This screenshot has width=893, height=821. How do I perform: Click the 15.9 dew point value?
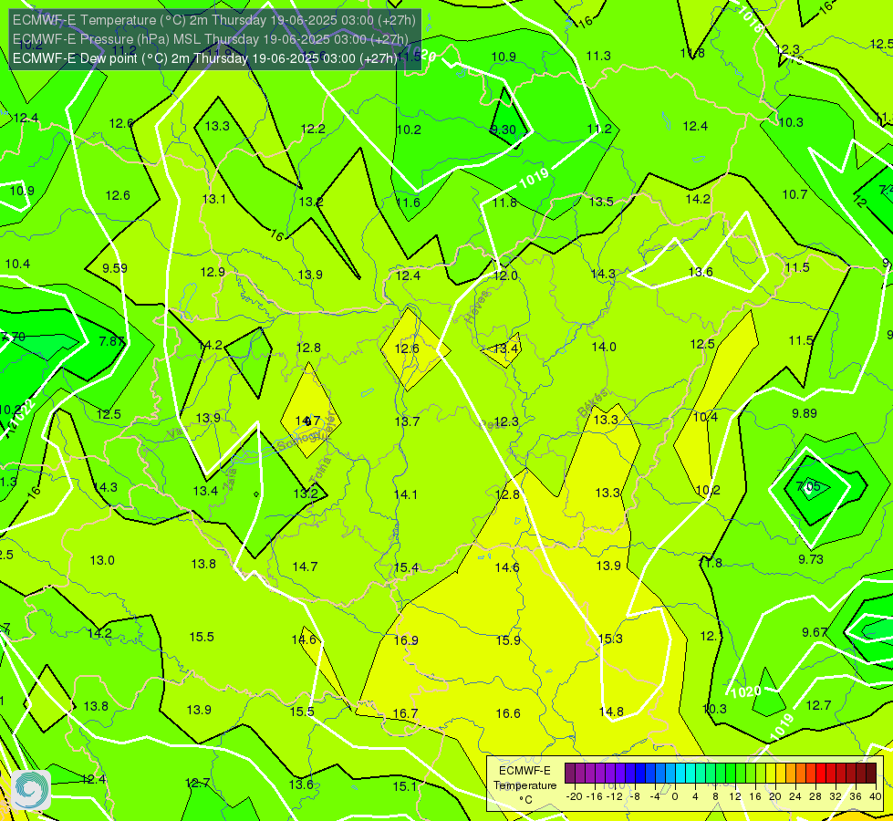508,640
